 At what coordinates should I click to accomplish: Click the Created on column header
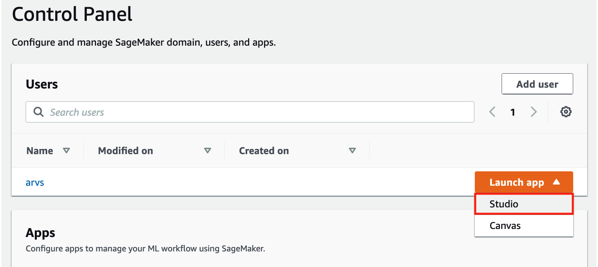pos(264,151)
